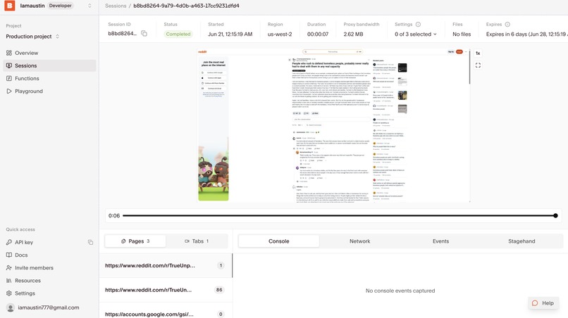Click the 00:00:07 duration value
This screenshot has width=568, height=318.
tap(318, 34)
